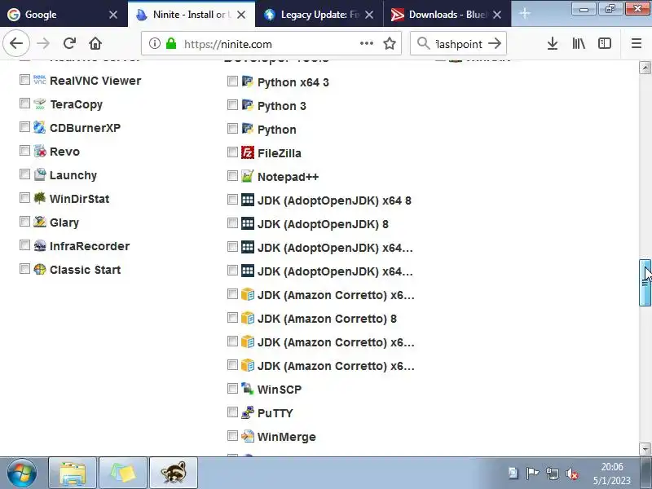Click the Python label without version
The height and width of the screenshot is (489, 652).
pyautogui.click(x=277, y=130)
